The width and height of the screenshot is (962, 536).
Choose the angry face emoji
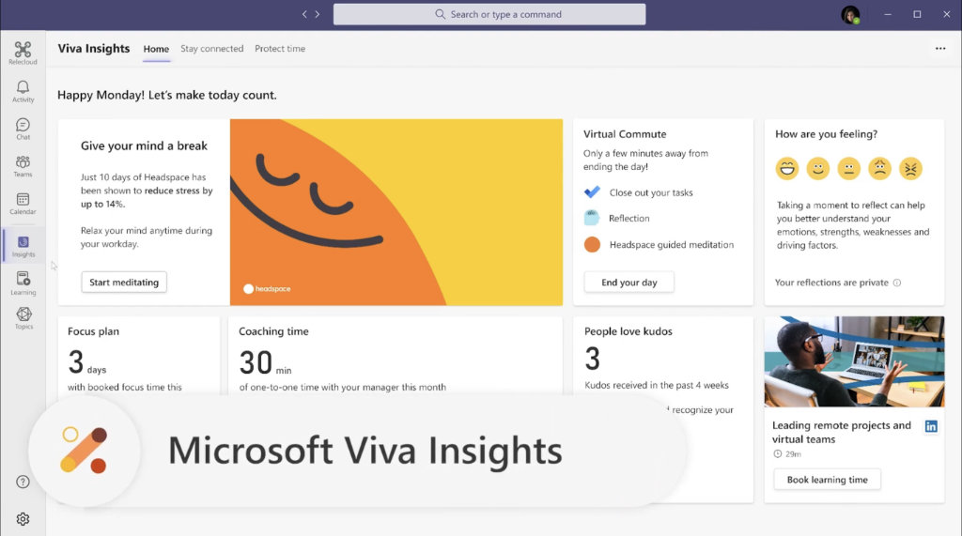(910, 168)
